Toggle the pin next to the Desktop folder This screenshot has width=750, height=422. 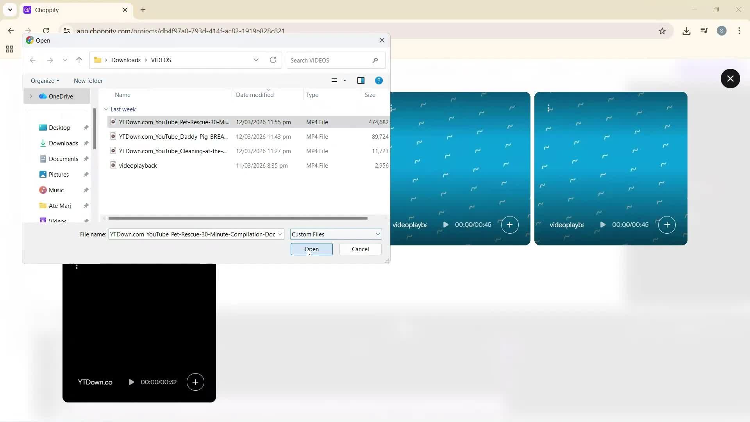tap(86, 127)
